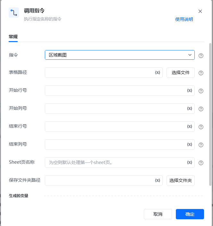Click the 表格路径 field label

pyautogui.click(x=18, y=72)
